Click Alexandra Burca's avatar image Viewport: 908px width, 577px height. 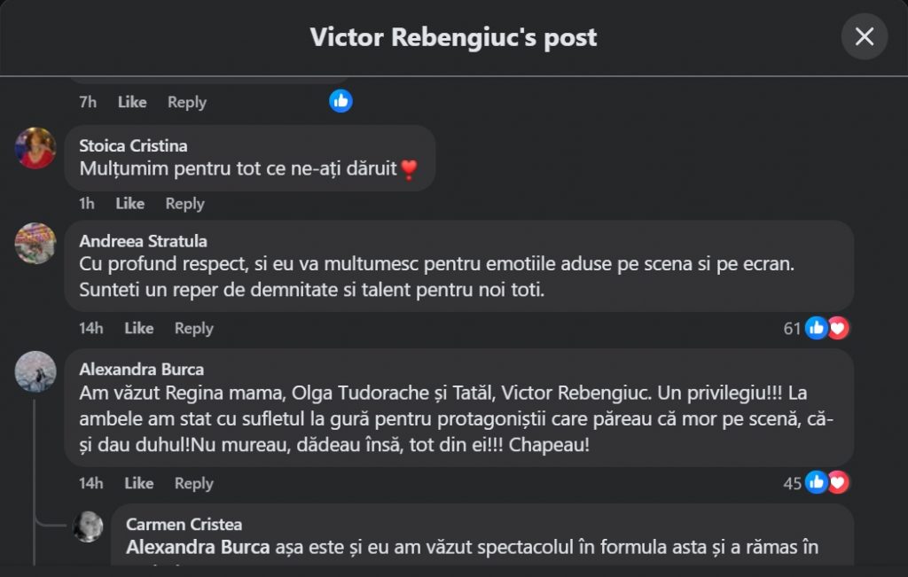[x=35, y=371]
